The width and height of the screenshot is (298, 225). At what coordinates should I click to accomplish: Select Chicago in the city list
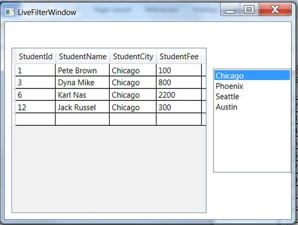[x=252, y=75]
